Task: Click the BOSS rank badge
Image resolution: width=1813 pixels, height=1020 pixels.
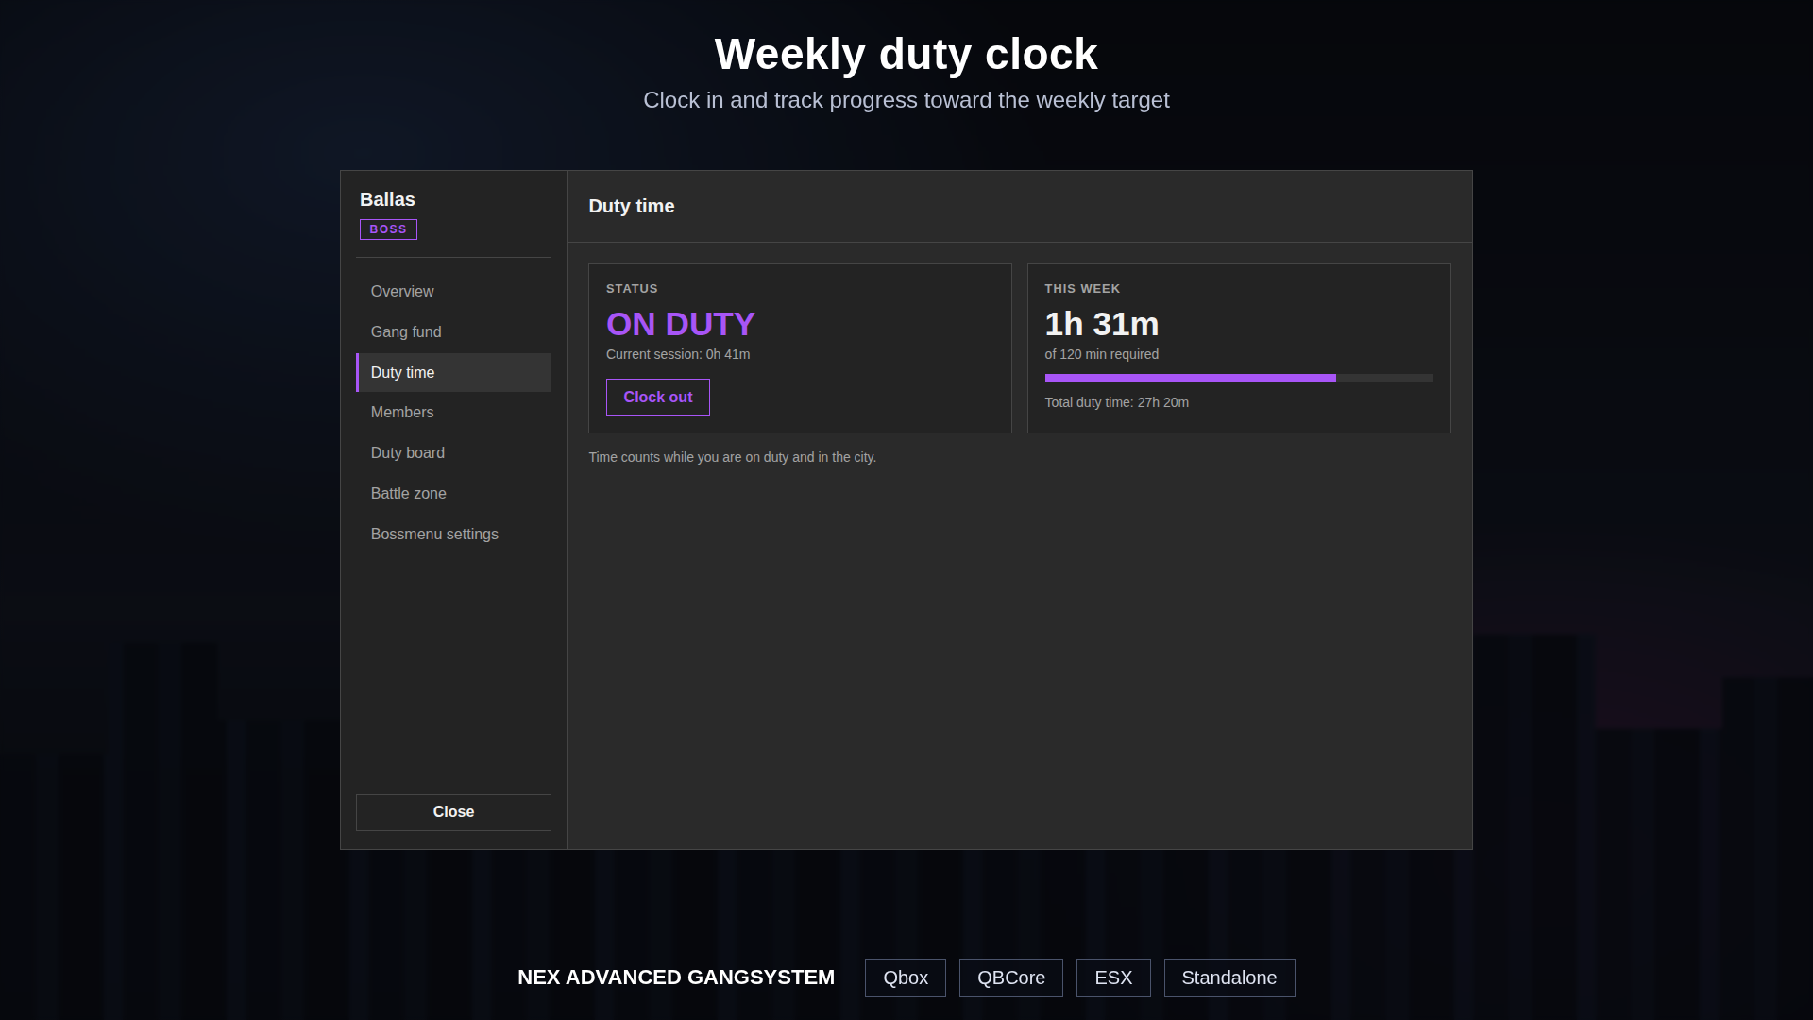Action: click(x=388, y=229)
